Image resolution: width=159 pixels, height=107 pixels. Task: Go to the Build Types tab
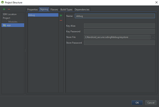click(66, 9)
